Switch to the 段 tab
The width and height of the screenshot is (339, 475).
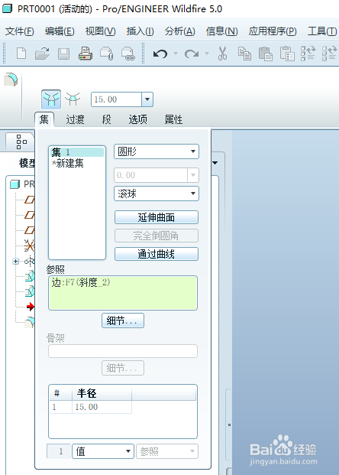click(x=106, y=119)
